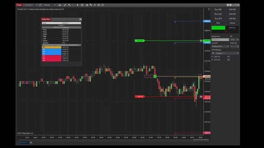Cancel the Sell STP order with its X
This screenshot has height=148, width=264.
click(201, 97)
